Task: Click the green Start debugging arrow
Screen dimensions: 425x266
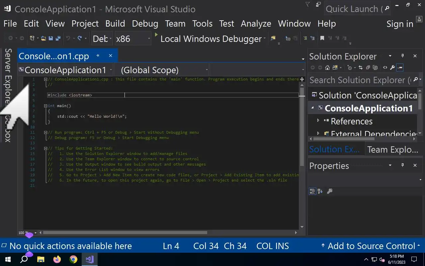Action: (156, 35)
